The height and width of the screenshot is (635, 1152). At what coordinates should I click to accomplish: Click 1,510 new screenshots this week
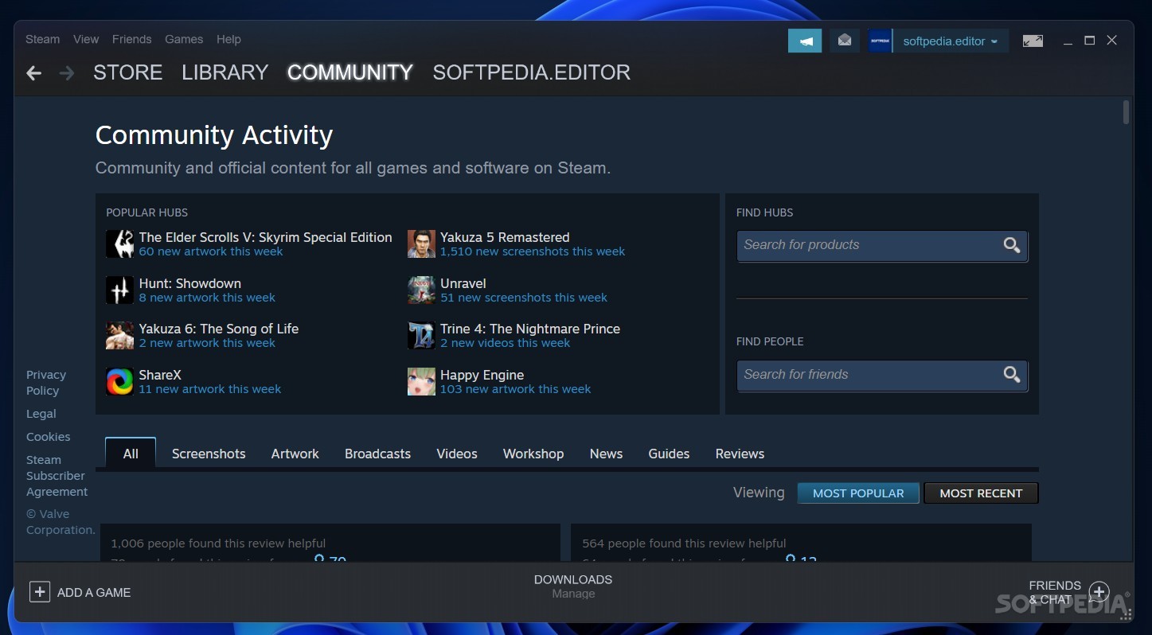533,251
